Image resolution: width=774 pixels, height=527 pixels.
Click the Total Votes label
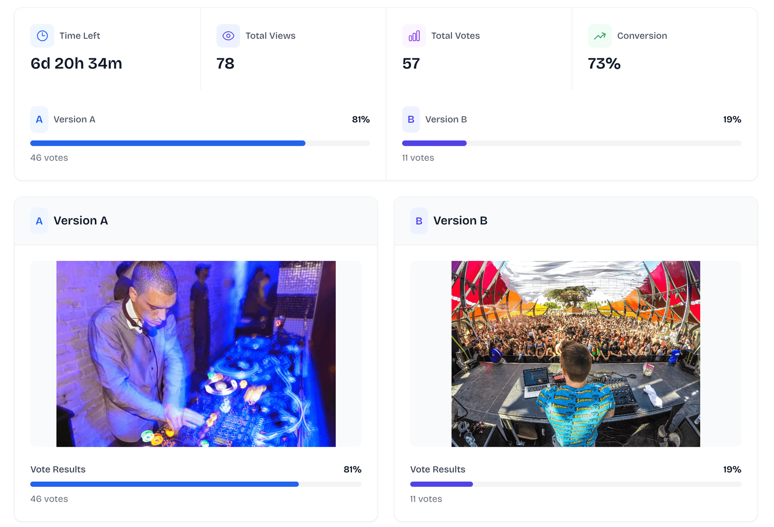[456, 36]
